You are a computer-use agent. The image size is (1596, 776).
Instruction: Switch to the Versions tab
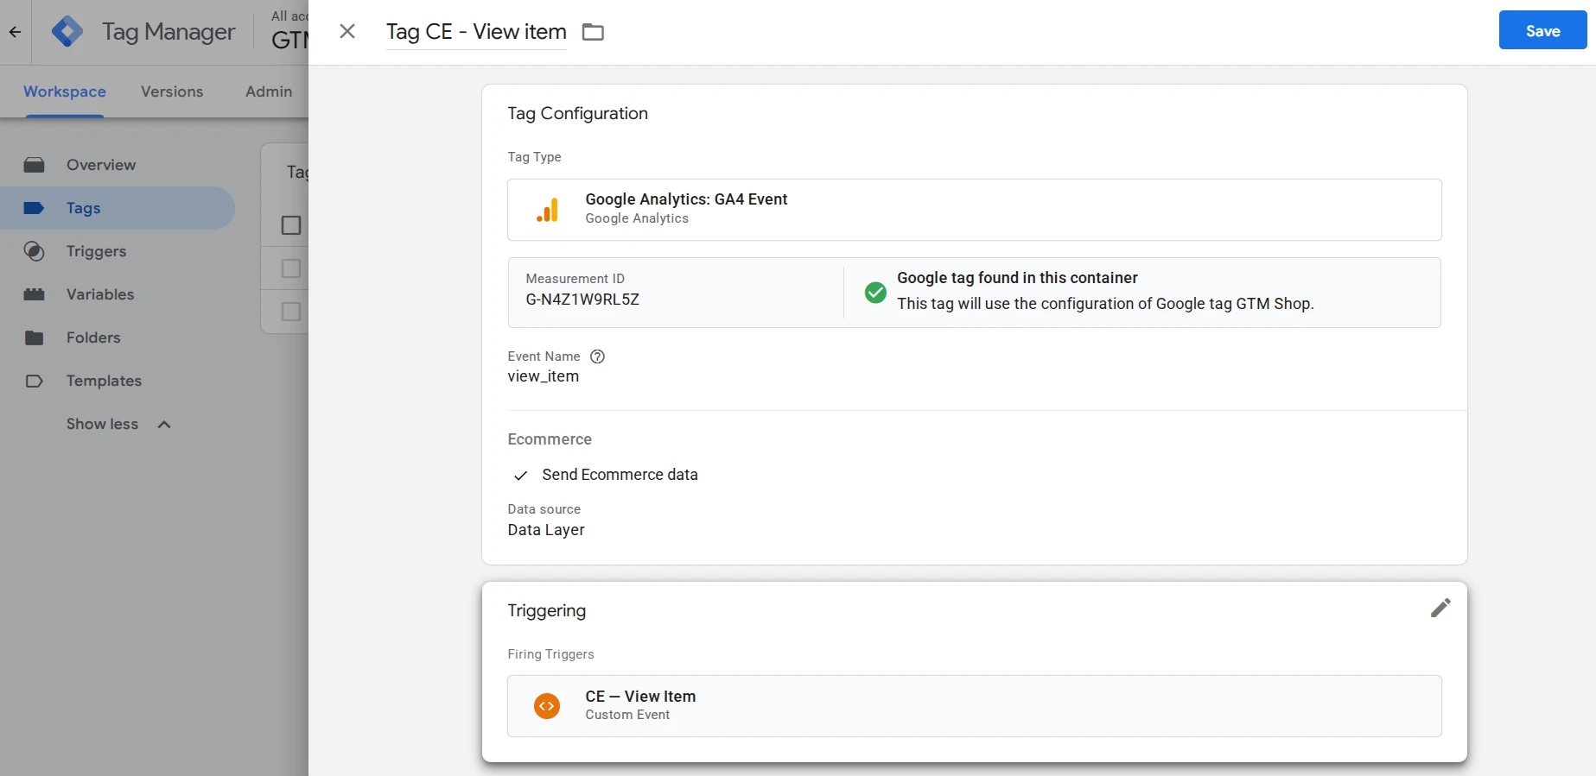click(172, 91)
